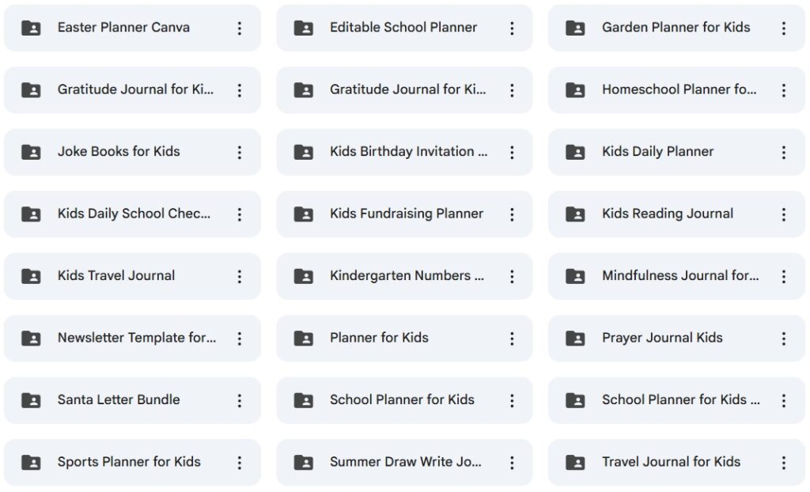Select the Homeschool Planner folder
The height and width of the screenshot is (492, 810).
(678, 89)
